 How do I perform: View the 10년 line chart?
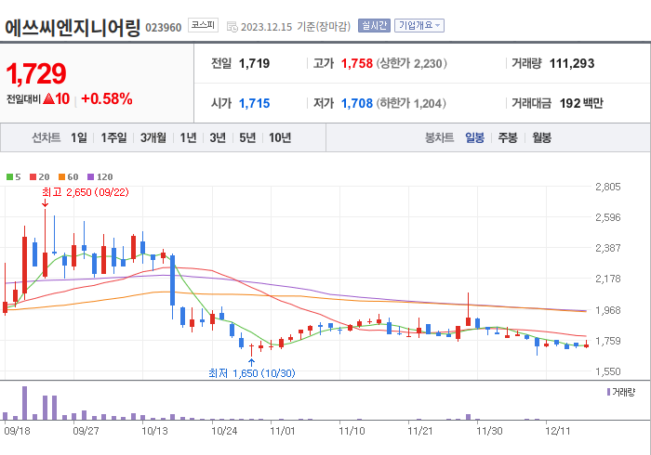click(x=280, y=137)
